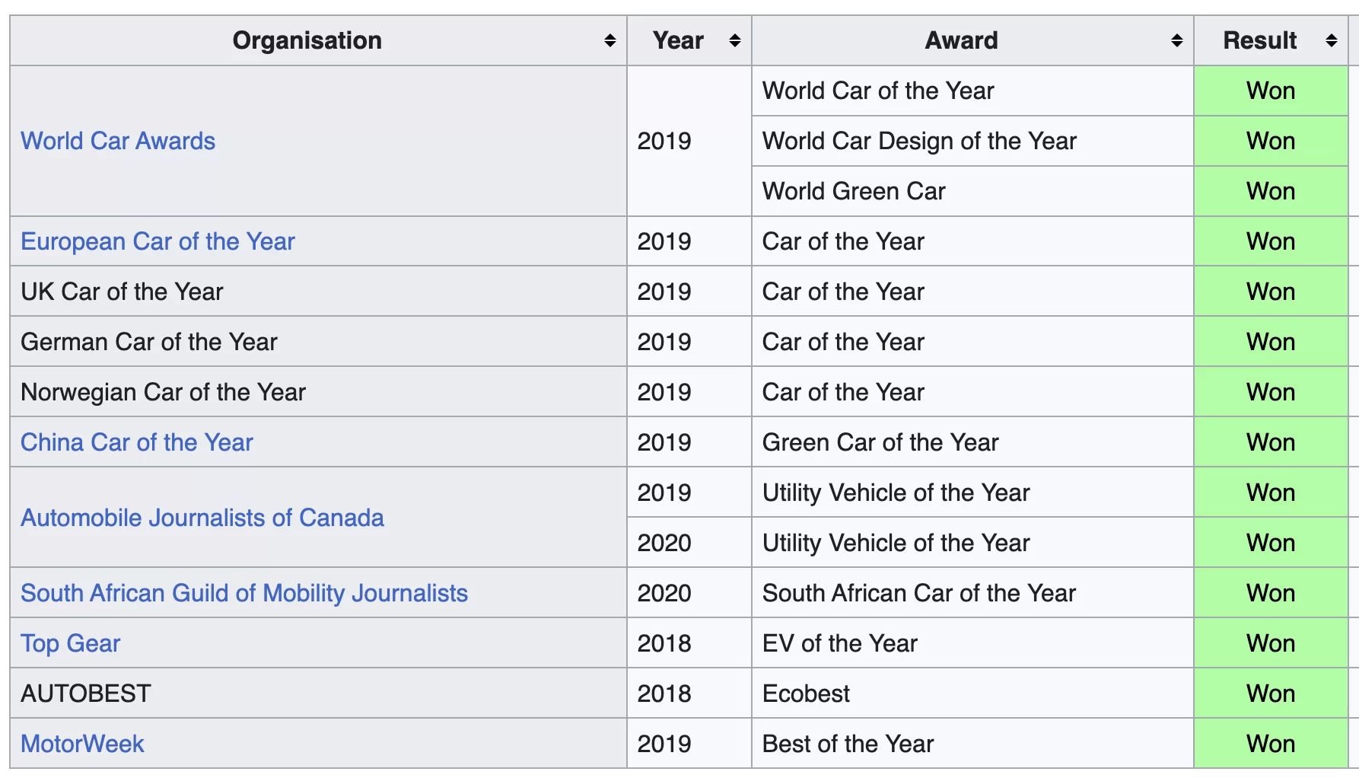Image resolution: width=1359 pixels, height=778 pixels.
Task: Click the 2020 year in South African Guild row
Action: [689, 593]
